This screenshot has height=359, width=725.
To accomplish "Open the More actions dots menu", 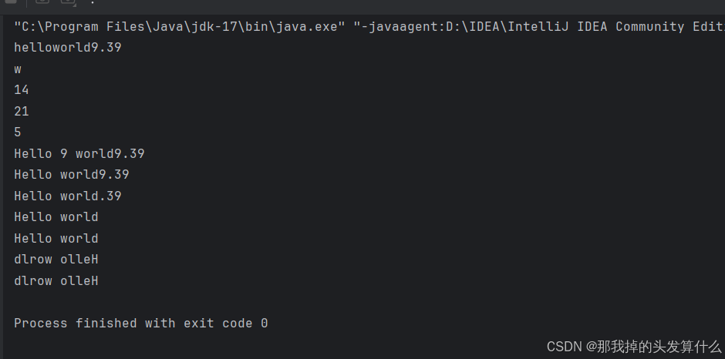I will pyautogui.click(x=93, y=2).
